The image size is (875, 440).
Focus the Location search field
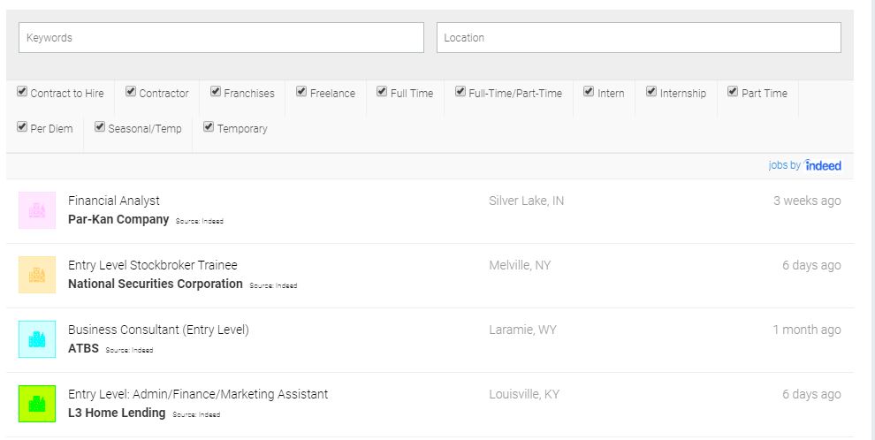point(638,38)
